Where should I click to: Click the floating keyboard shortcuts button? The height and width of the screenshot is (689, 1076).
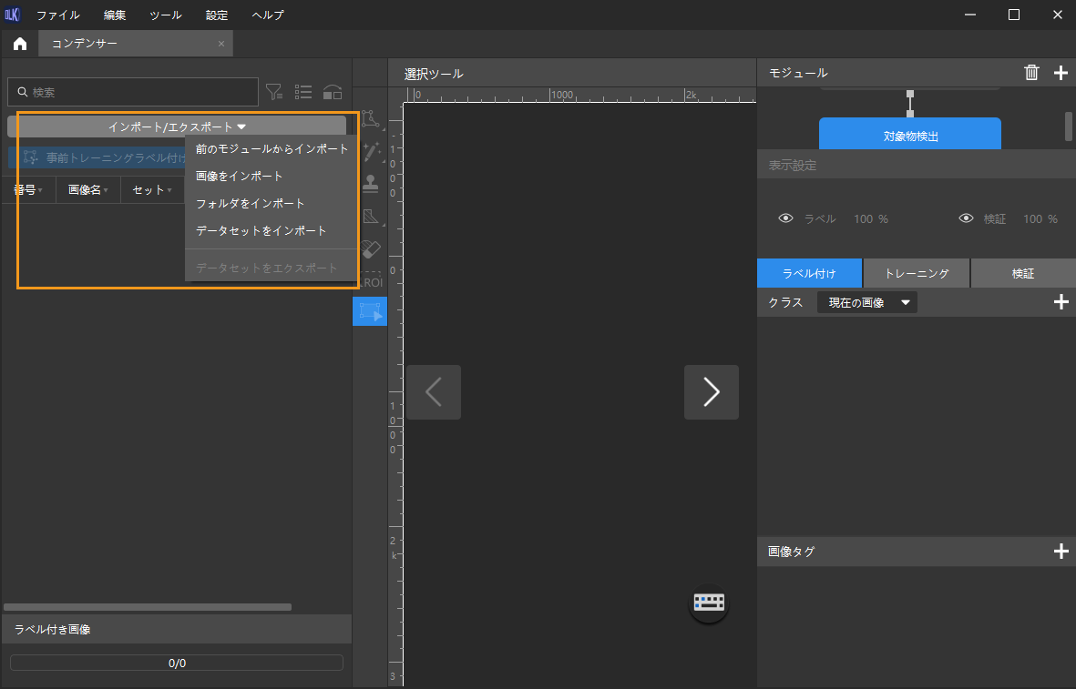coord(709,602)
